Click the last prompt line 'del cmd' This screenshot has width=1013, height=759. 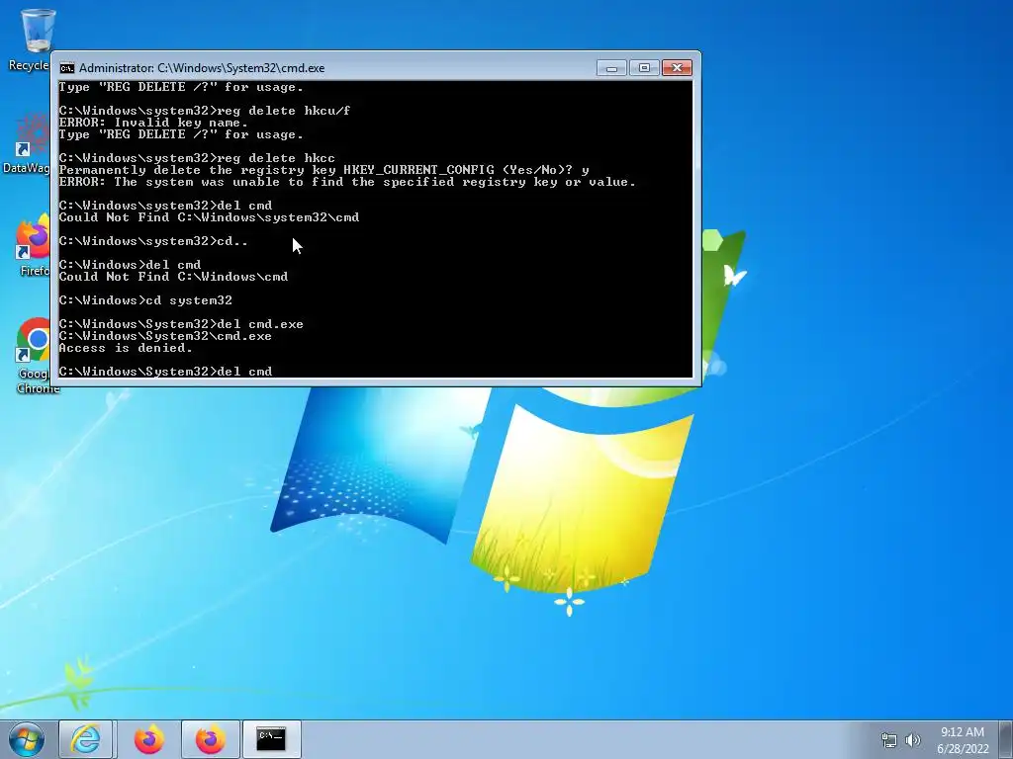(165, 372)
